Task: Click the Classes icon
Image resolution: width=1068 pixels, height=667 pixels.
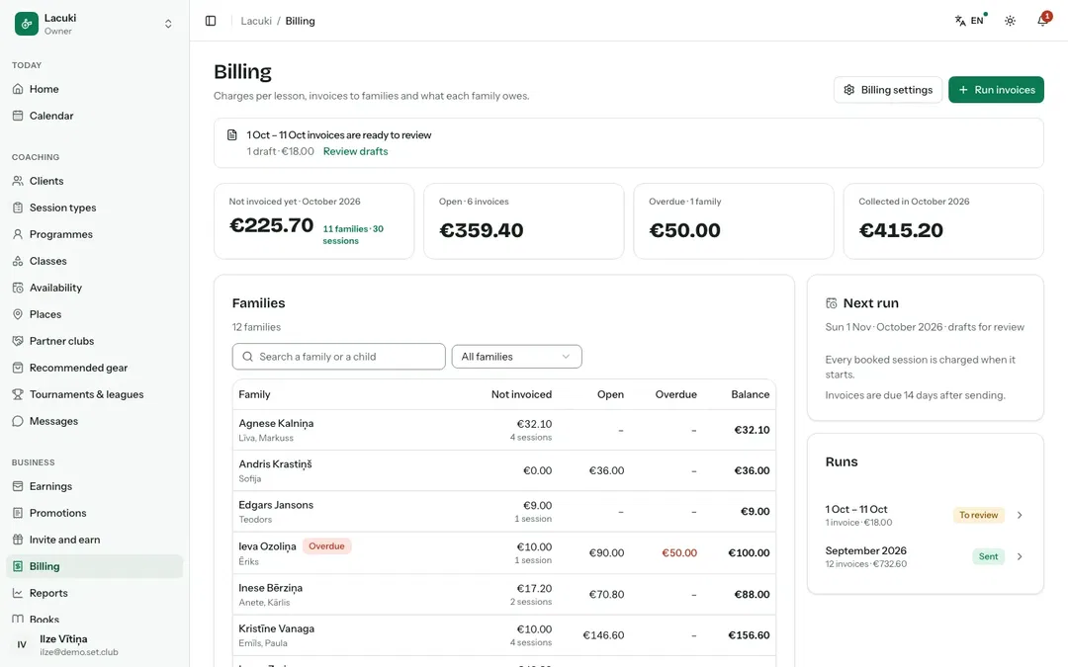Action: pyautogui.click(x=18, y=261)
